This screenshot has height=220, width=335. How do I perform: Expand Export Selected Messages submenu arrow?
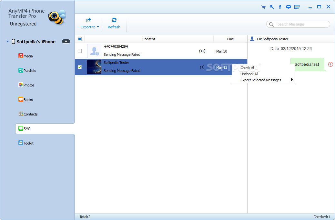tap(292, 80)
